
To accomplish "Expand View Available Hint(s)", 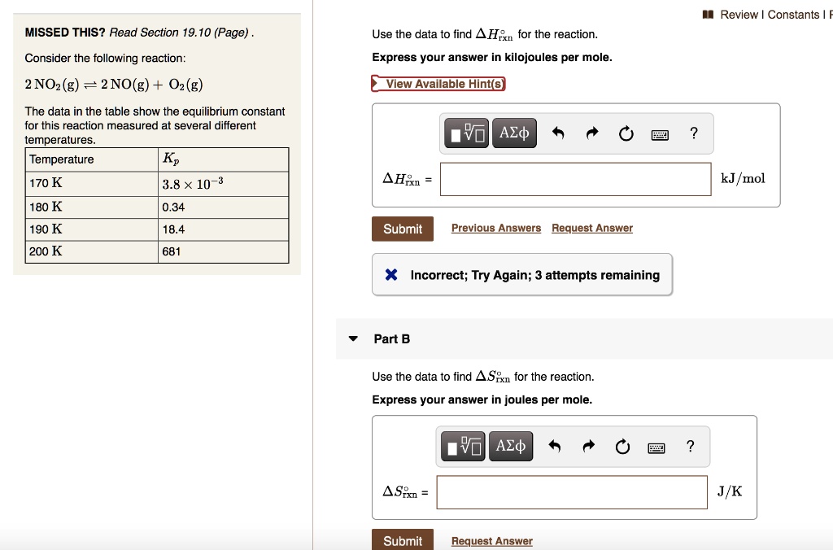I will coord(438,83).
